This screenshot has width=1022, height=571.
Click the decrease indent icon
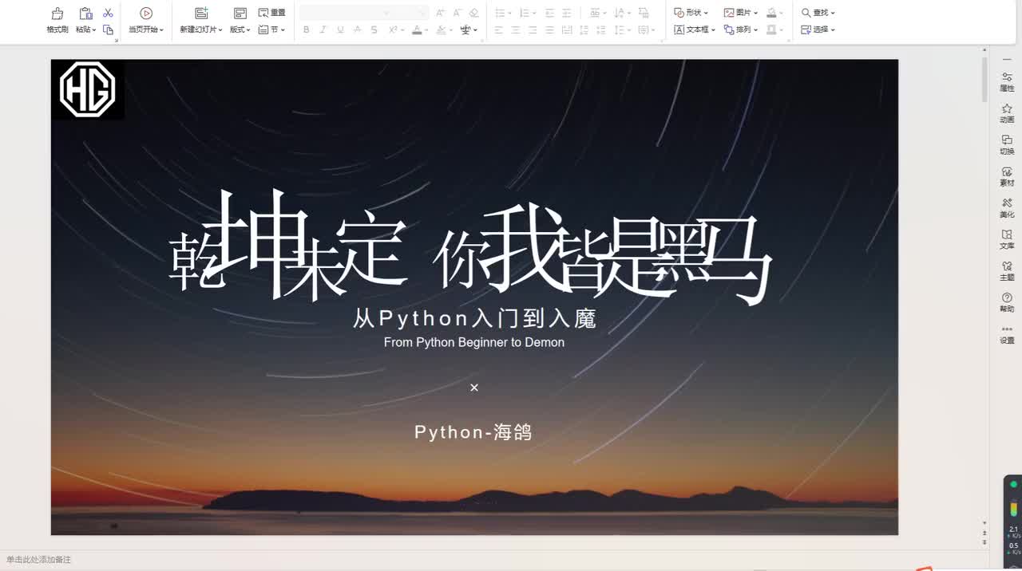[550, 13]
